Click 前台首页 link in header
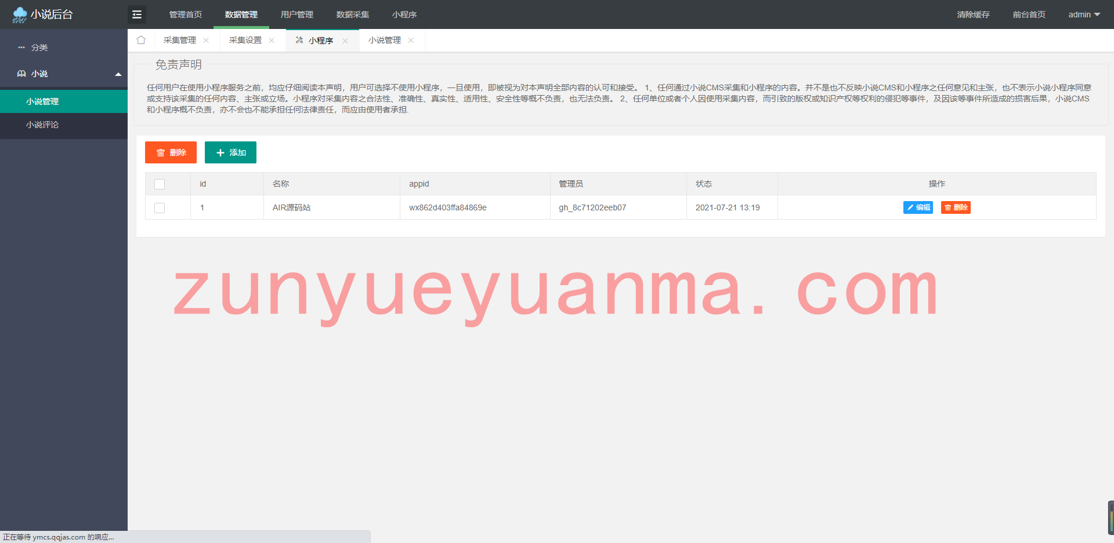This screenshot has height=543, width=1114. point(1029,14)
